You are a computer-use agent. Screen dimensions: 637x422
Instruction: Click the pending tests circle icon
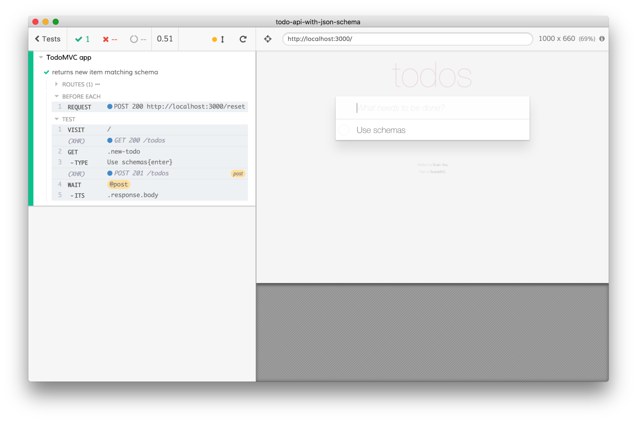(x=134, y=39)
